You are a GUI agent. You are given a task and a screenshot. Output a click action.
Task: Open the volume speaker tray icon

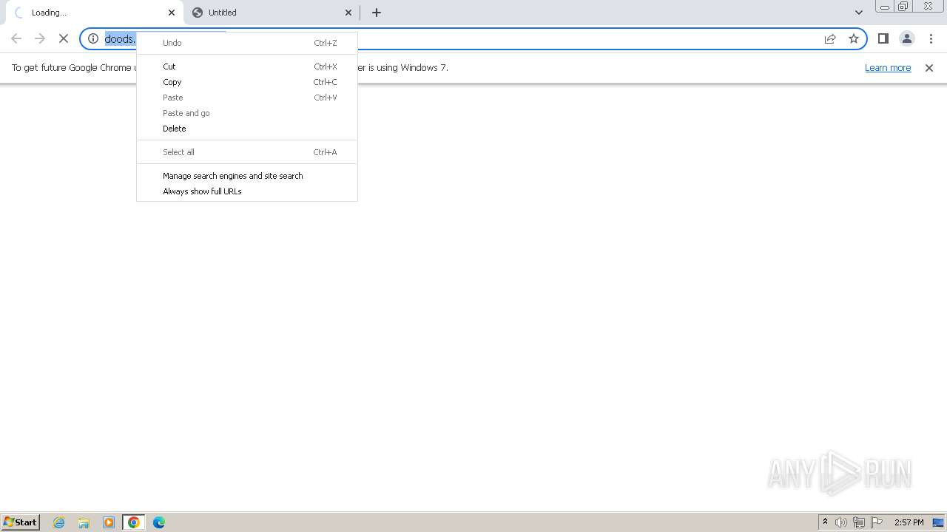point(841,522)
